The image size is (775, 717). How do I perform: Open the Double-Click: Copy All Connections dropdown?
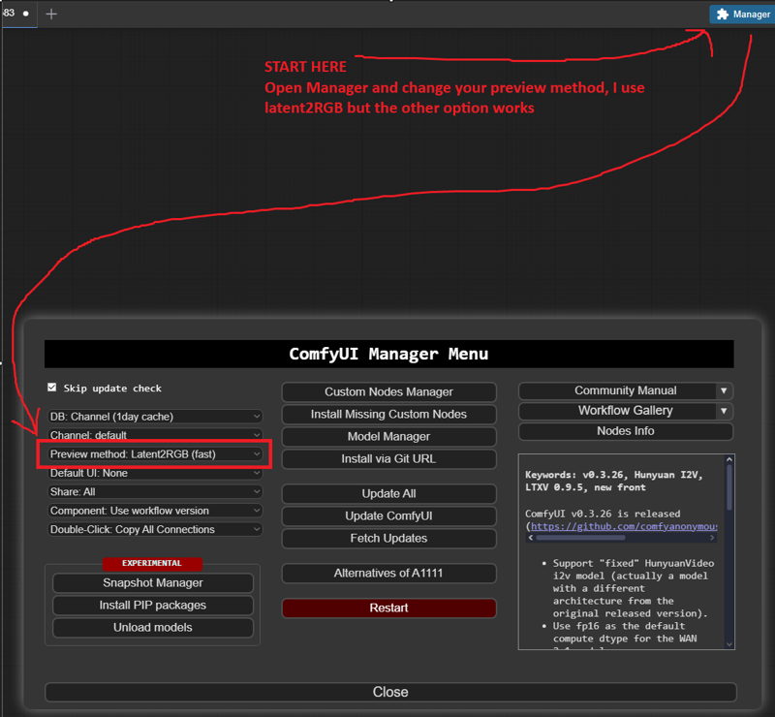point(155,530)
